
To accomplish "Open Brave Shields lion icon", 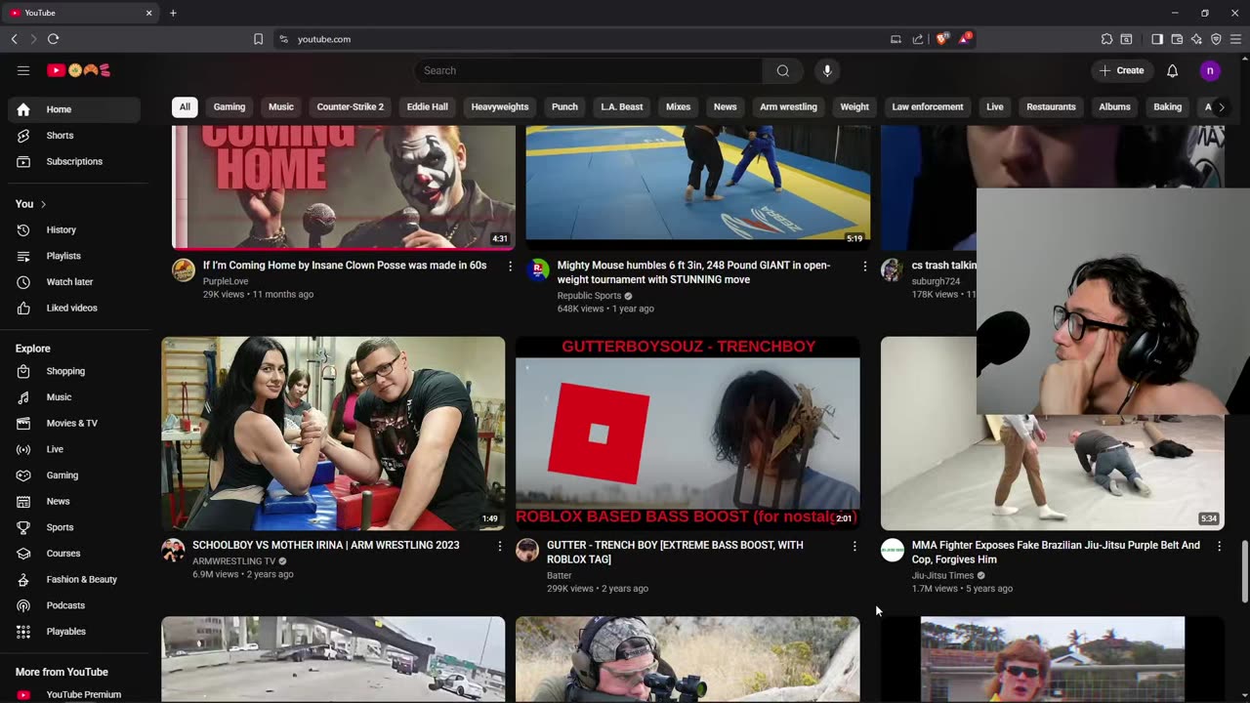I will point(941,39).
